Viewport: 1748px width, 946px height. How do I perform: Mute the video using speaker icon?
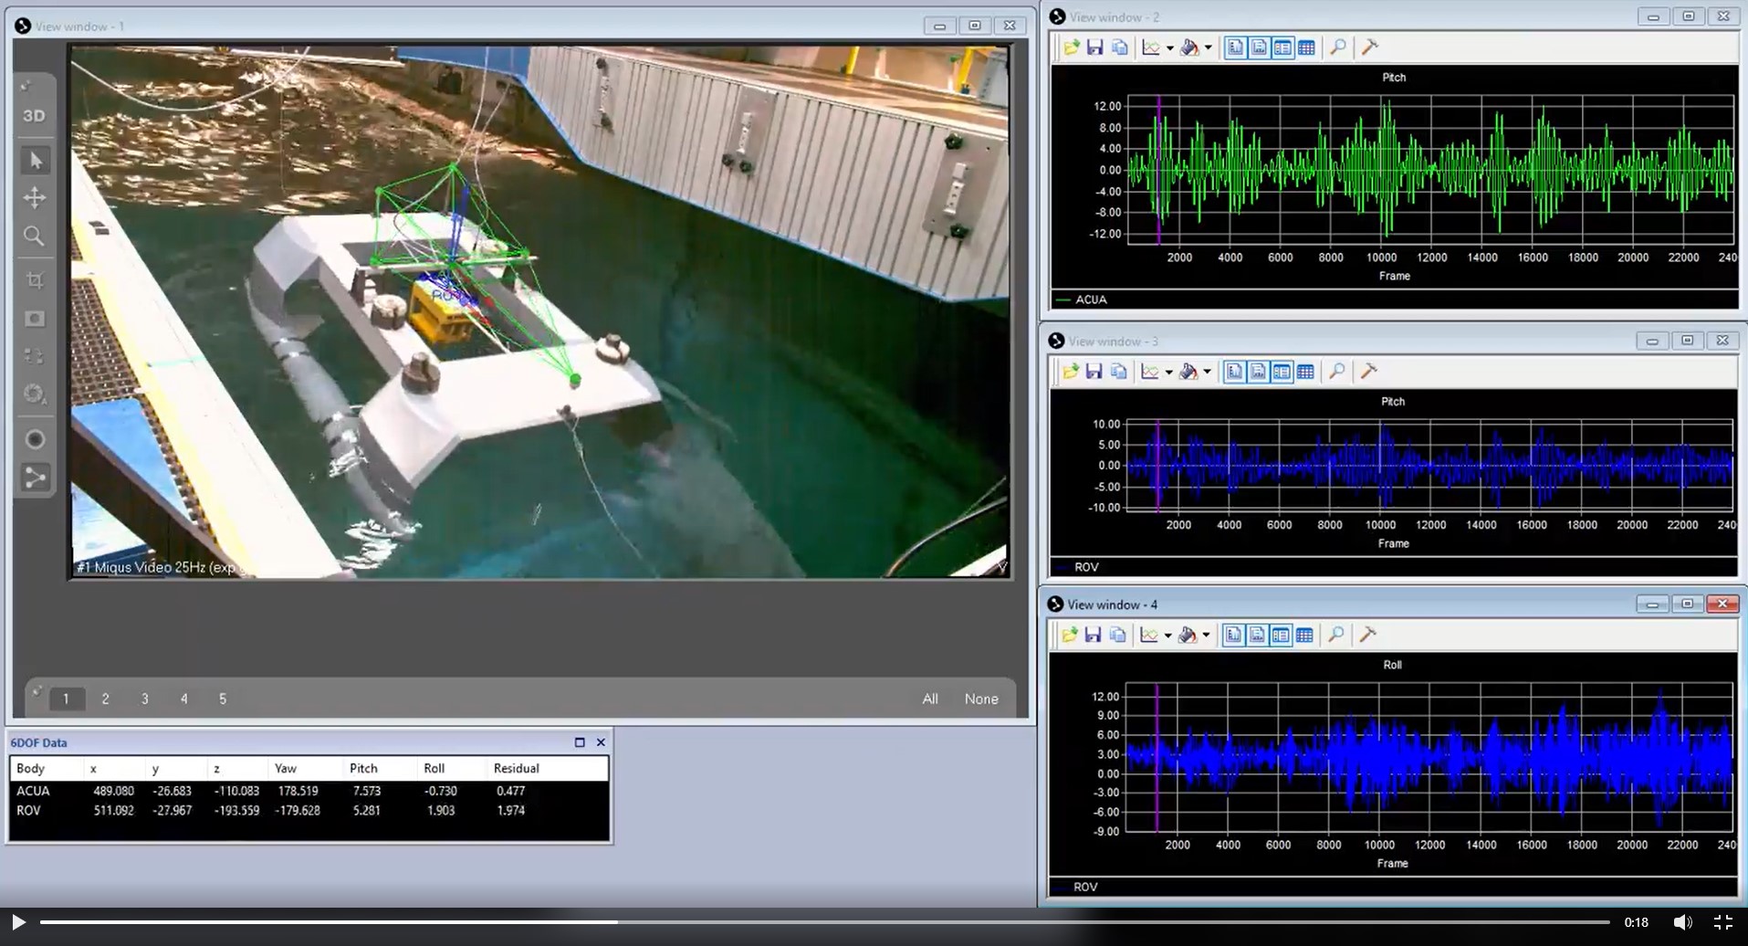click(1681, 922)
